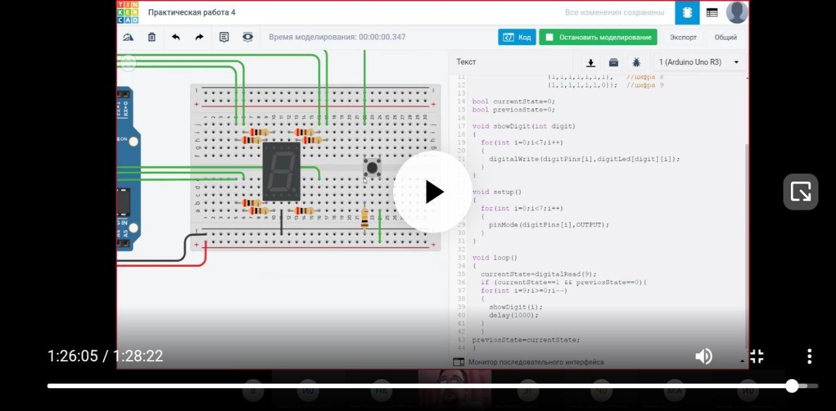Open the Arduino Uno R3 board dropdown

tap(699, 62)
